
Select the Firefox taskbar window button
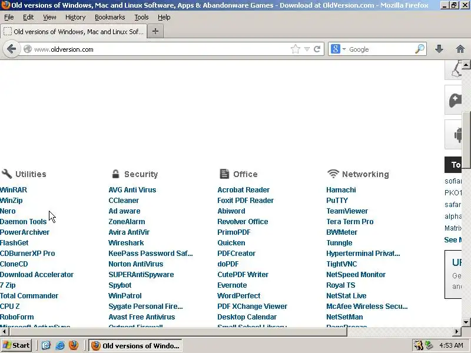[x=135, y=345]
